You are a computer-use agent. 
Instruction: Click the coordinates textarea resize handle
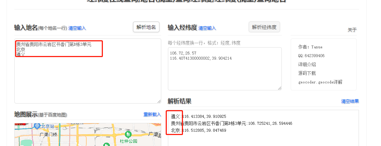tap(280, 88)
